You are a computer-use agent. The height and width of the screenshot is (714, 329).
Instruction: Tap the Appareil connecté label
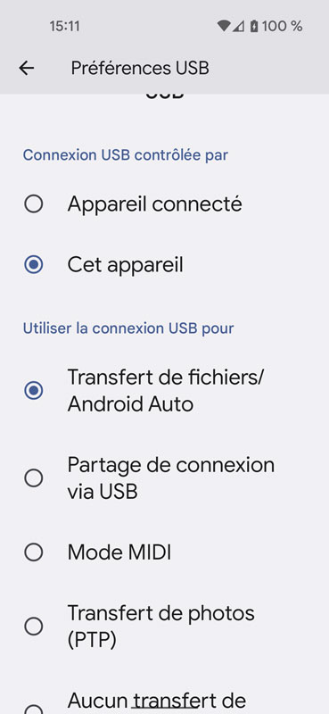(155, 204)
